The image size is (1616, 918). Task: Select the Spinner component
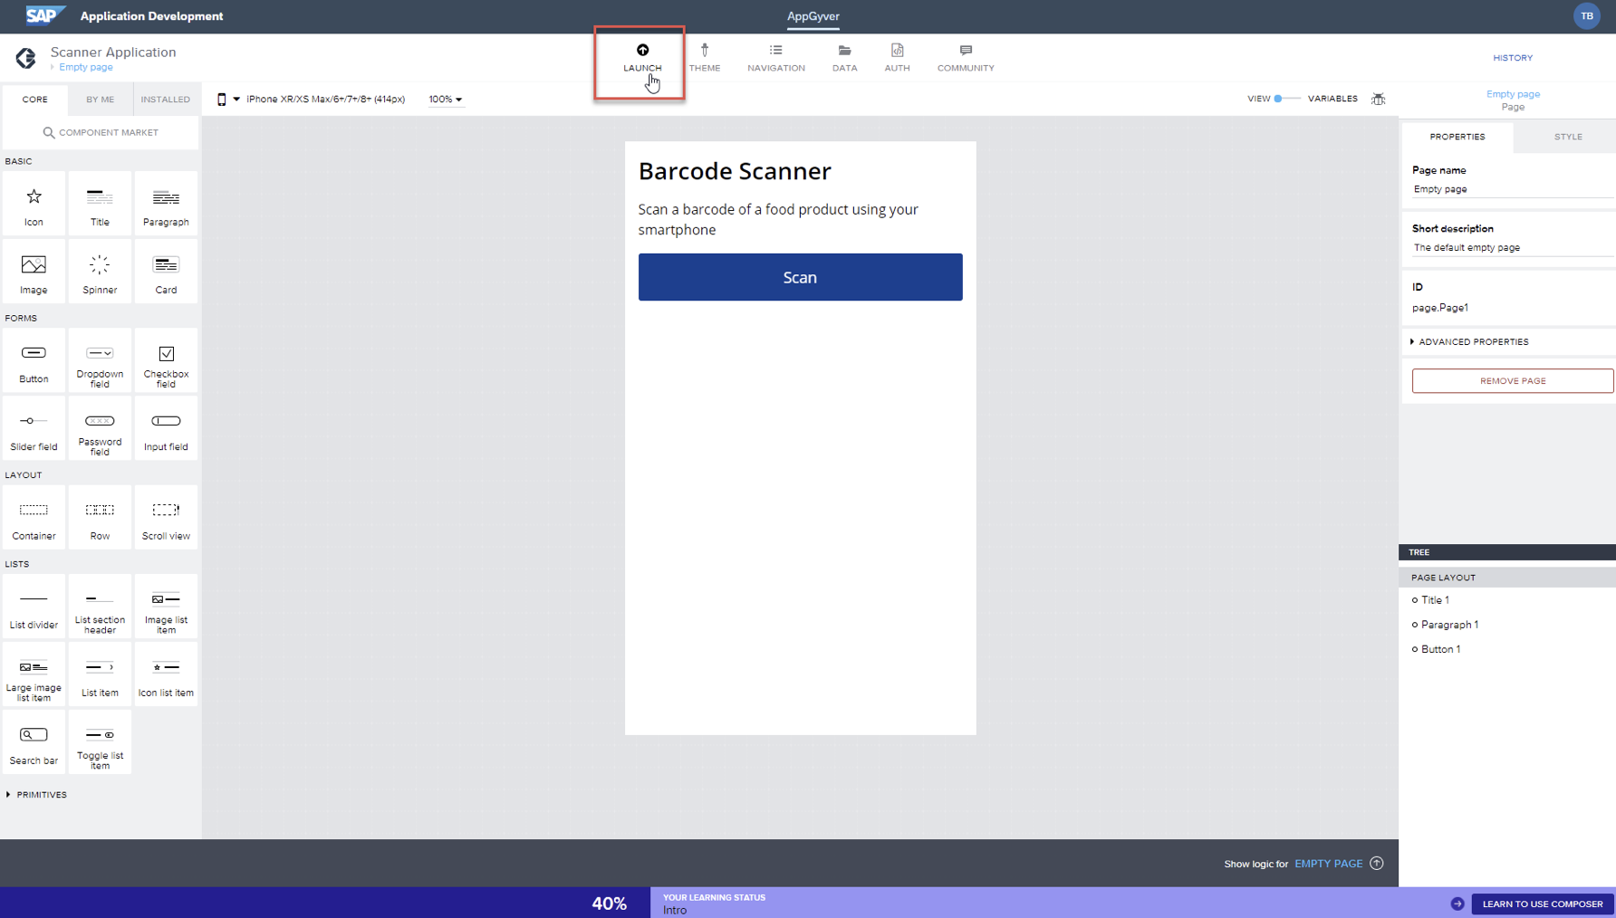(100, 272)
